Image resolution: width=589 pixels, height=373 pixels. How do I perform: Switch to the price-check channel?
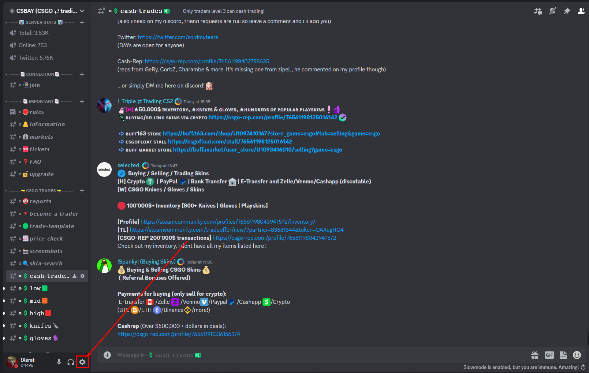click(47, 239)
